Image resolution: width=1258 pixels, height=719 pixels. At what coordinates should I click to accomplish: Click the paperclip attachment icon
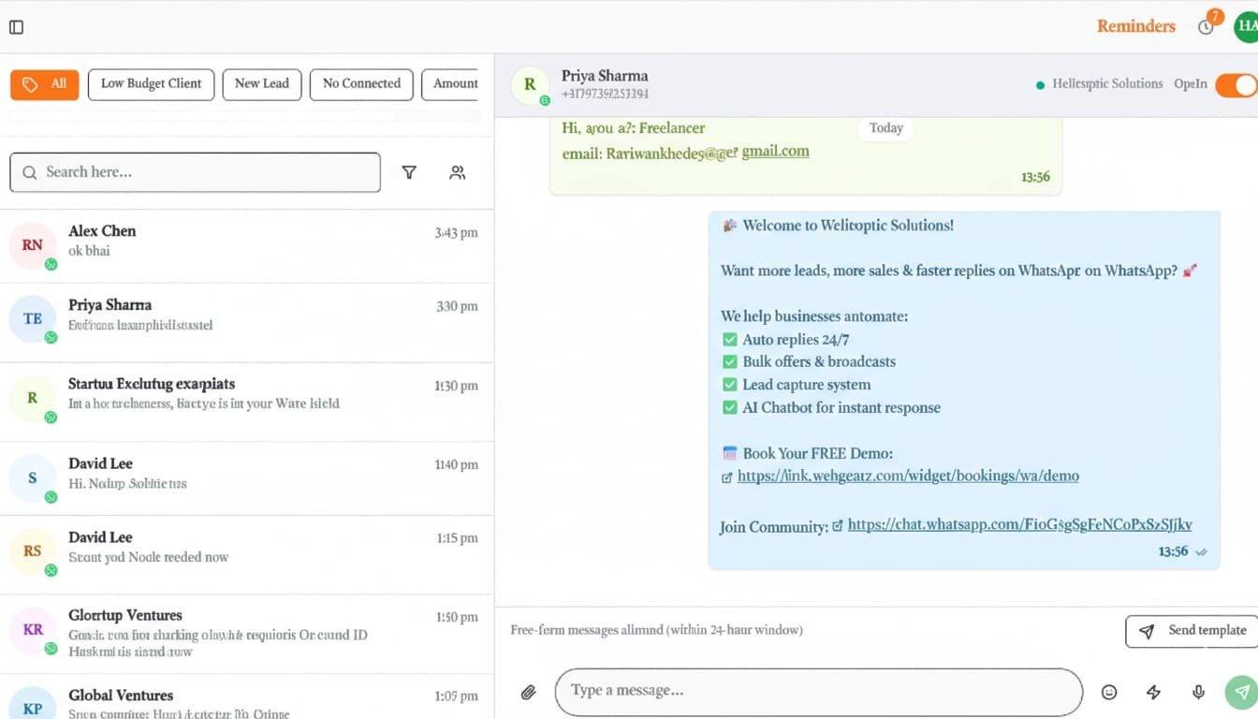(529, 693)
